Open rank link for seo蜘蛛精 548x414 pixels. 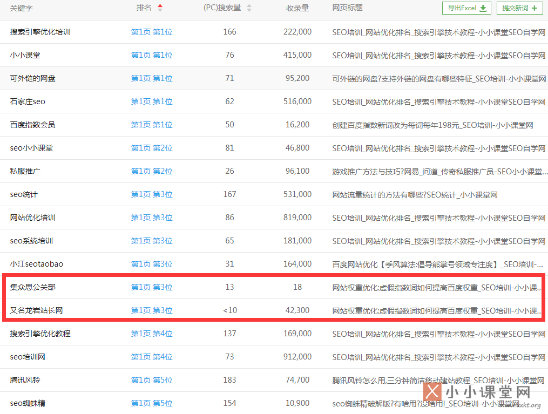[152, 403]
